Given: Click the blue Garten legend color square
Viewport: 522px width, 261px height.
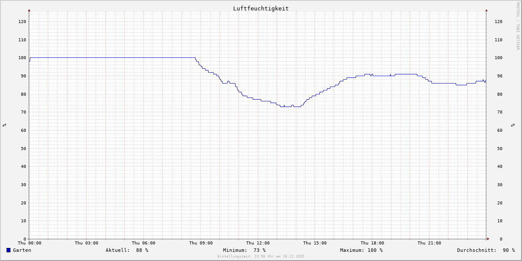Looking at the screenshot, I should point(8,250).
